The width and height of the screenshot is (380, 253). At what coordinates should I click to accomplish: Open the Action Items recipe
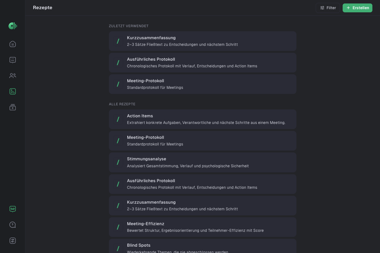point(203,119)
